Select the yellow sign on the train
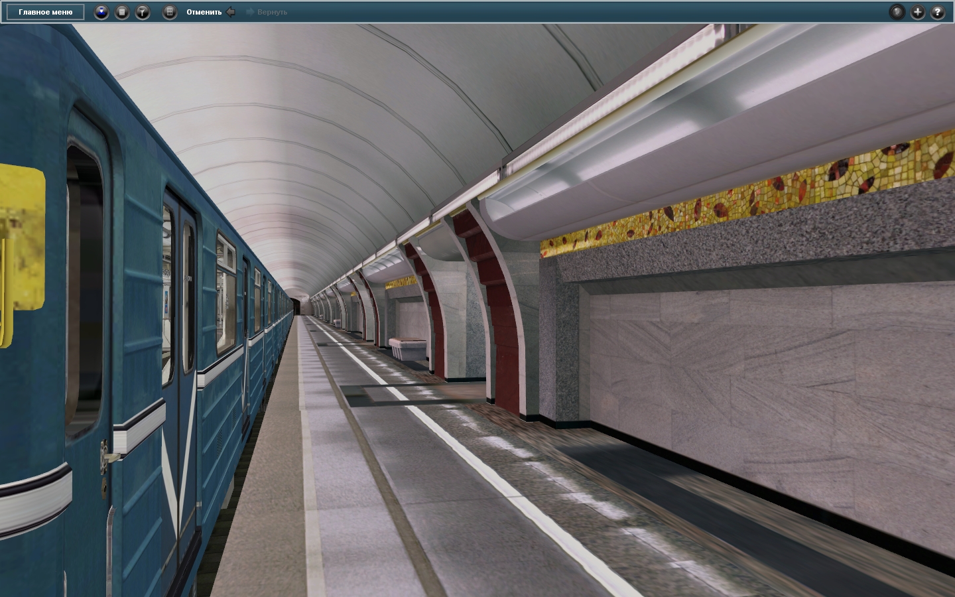This screenshot has width=955, height=597. (20, 252)
